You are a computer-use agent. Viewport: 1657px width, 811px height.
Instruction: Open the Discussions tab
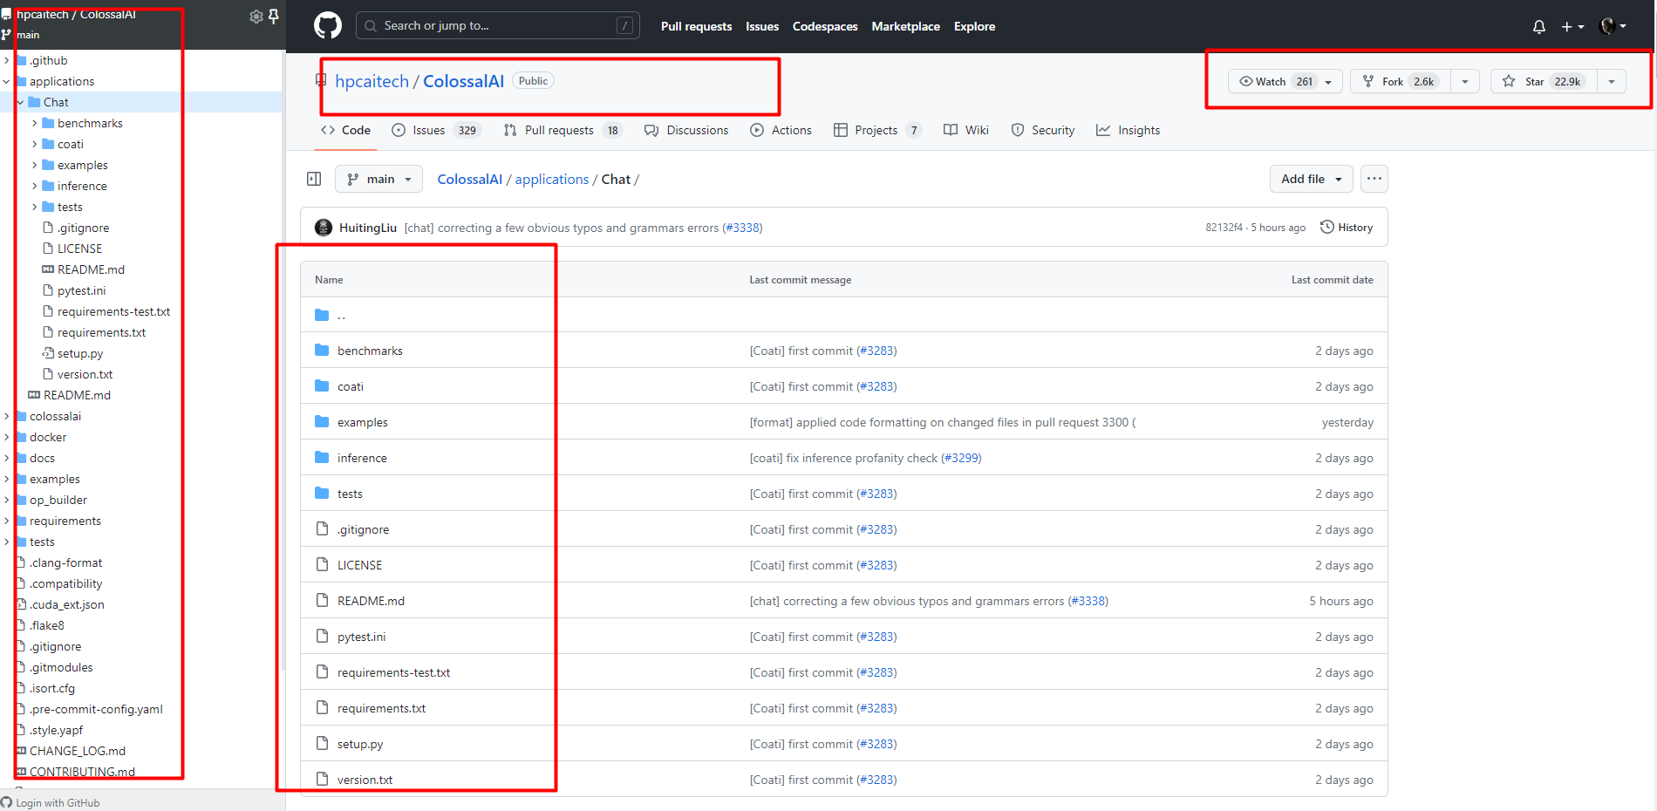pyautogui.click(x=686, y=130)
